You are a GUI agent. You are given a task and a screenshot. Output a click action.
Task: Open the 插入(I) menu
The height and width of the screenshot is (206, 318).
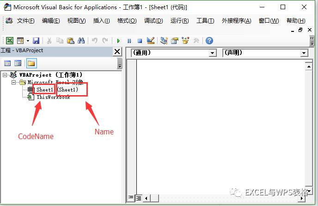101,21
